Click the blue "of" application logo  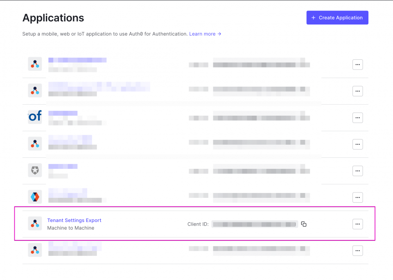34,117
